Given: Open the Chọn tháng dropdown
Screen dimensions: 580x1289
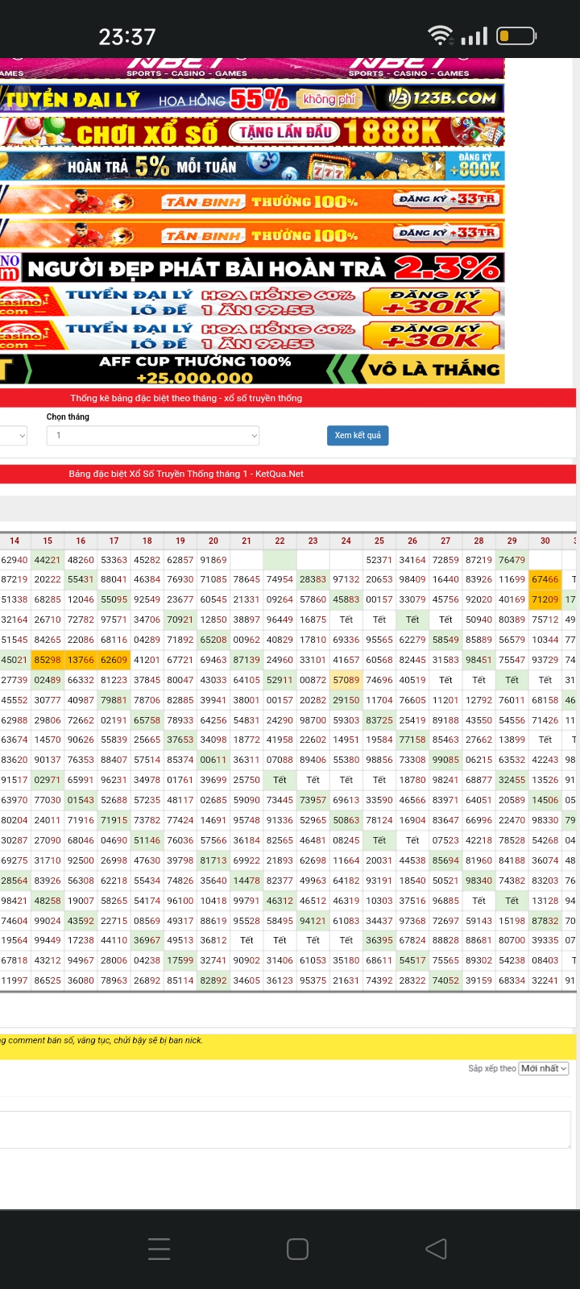Looking at the screenshot, I should click(x=153, y=436).
